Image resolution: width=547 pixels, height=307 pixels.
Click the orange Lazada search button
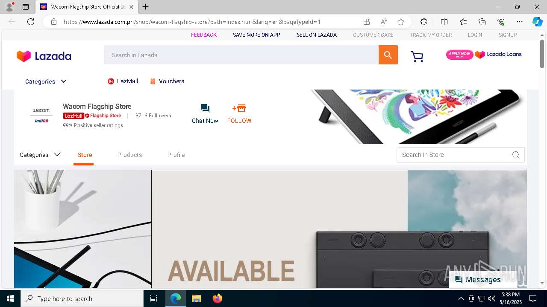(388, 55)
